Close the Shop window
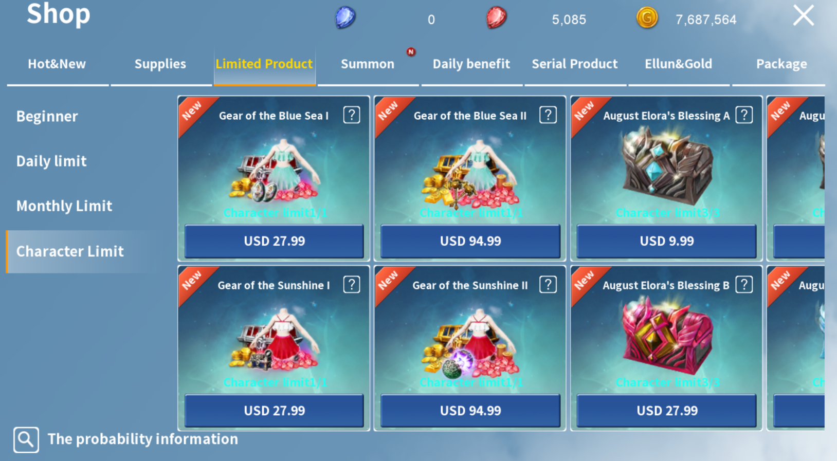The image size is (837, 461). click(803, 15)
